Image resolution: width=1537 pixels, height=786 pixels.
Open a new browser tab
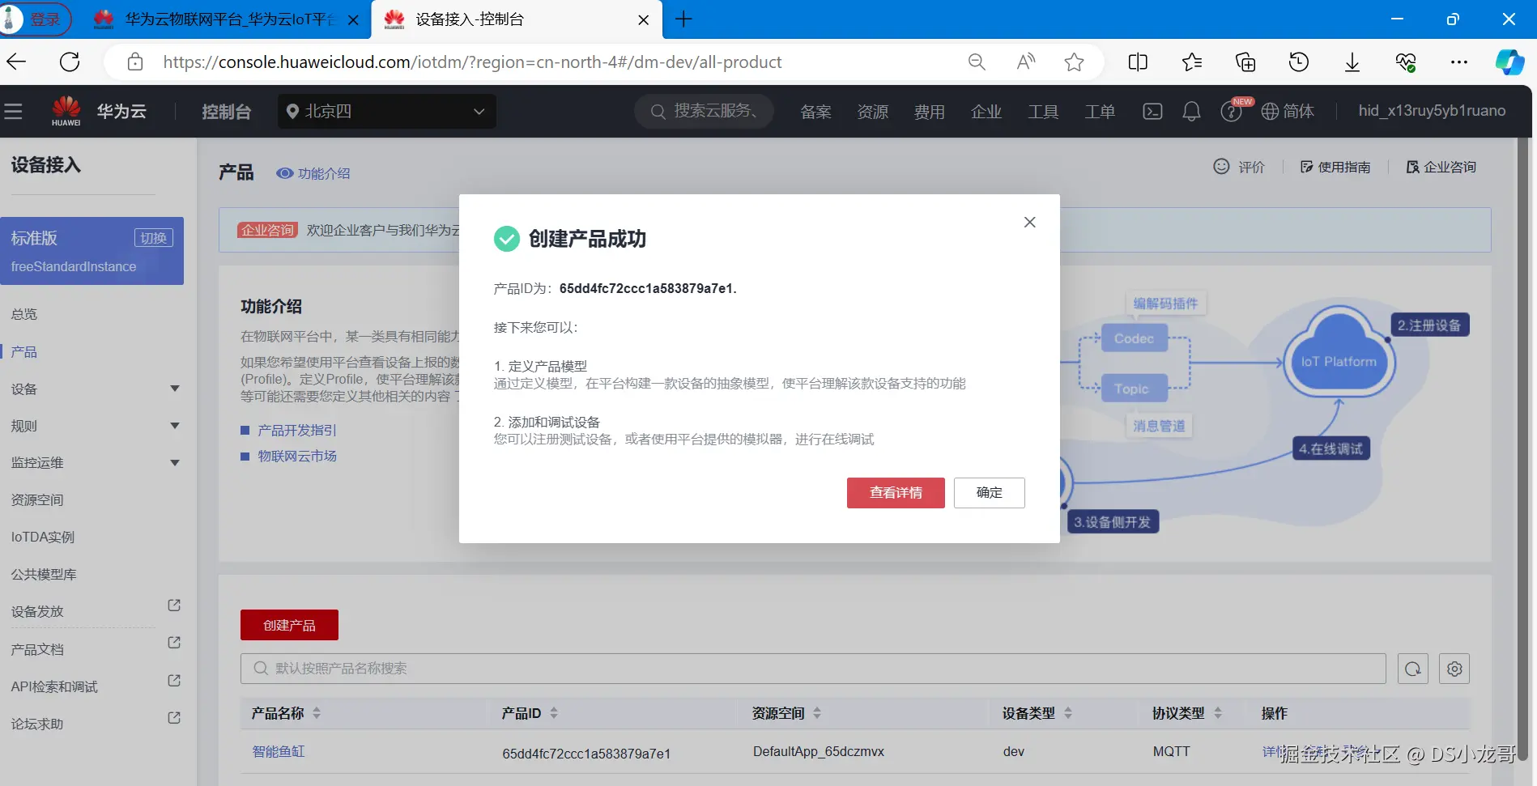683,19
